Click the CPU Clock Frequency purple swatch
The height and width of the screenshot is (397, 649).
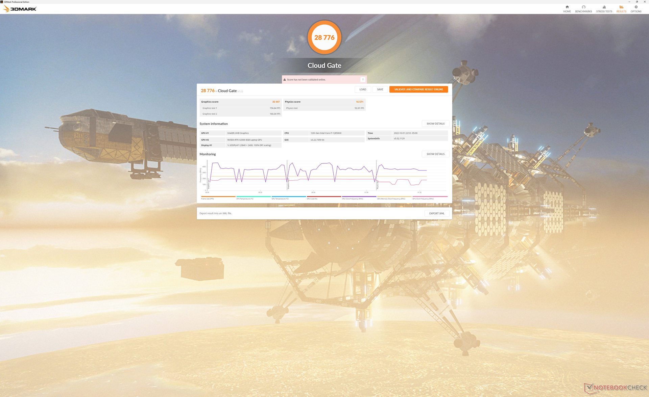359,196
